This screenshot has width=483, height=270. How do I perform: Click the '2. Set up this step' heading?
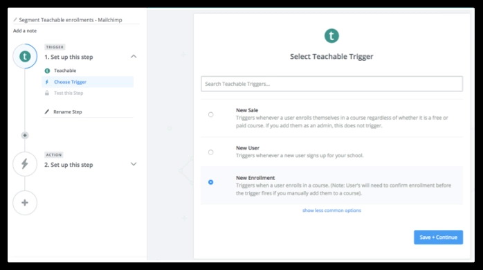click(69, 165)
